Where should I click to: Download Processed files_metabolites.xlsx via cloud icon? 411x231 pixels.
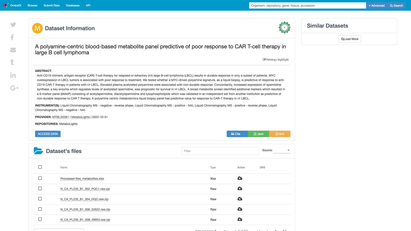tap(240, 178)
